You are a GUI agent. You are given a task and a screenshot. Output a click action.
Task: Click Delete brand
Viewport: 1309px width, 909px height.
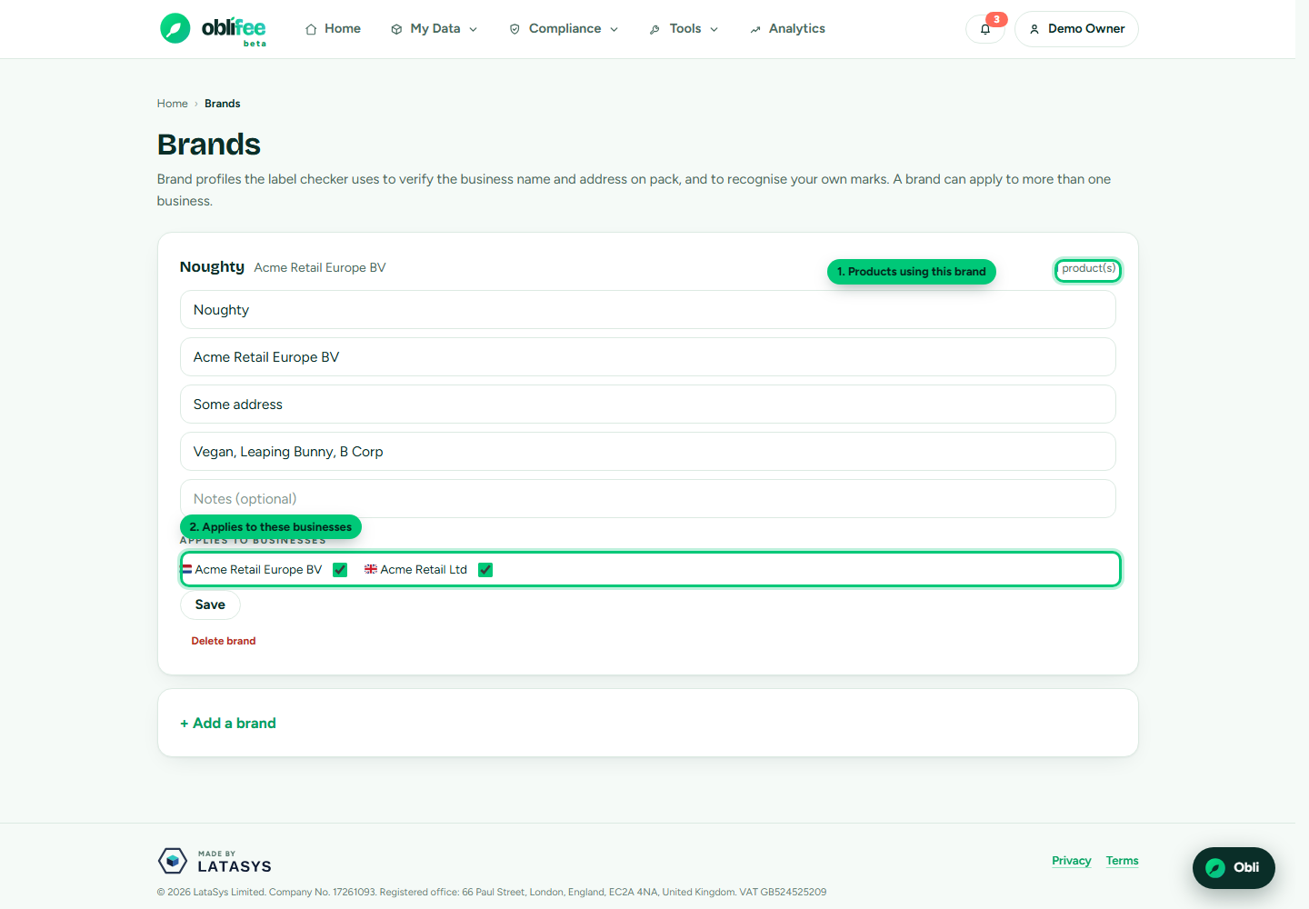click(x=224, y=641)
